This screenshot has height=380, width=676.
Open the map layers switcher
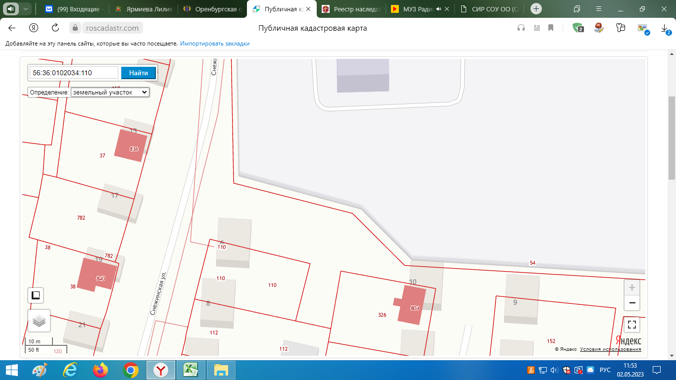tap(39, 321)
